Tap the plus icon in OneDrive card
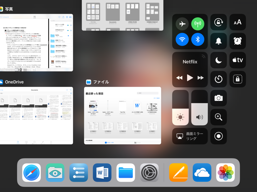Screen dimensions: 257x192 67,90
